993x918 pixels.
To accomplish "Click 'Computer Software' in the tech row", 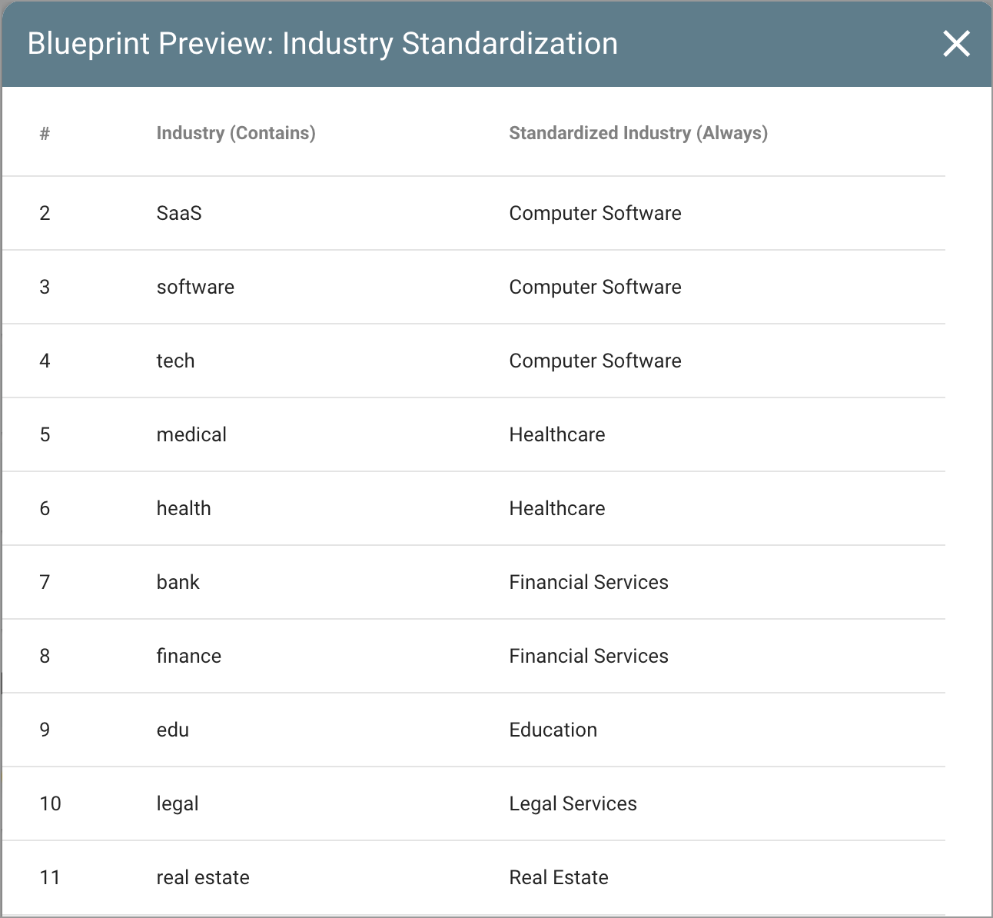I will [595, 361].
